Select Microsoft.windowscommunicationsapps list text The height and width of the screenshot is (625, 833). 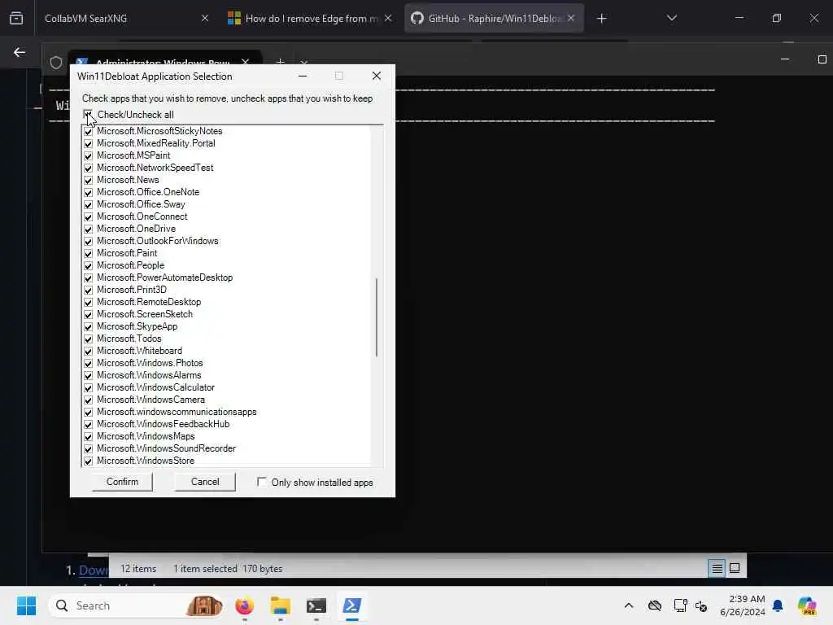pyautogui.click(x=177, y=413)
